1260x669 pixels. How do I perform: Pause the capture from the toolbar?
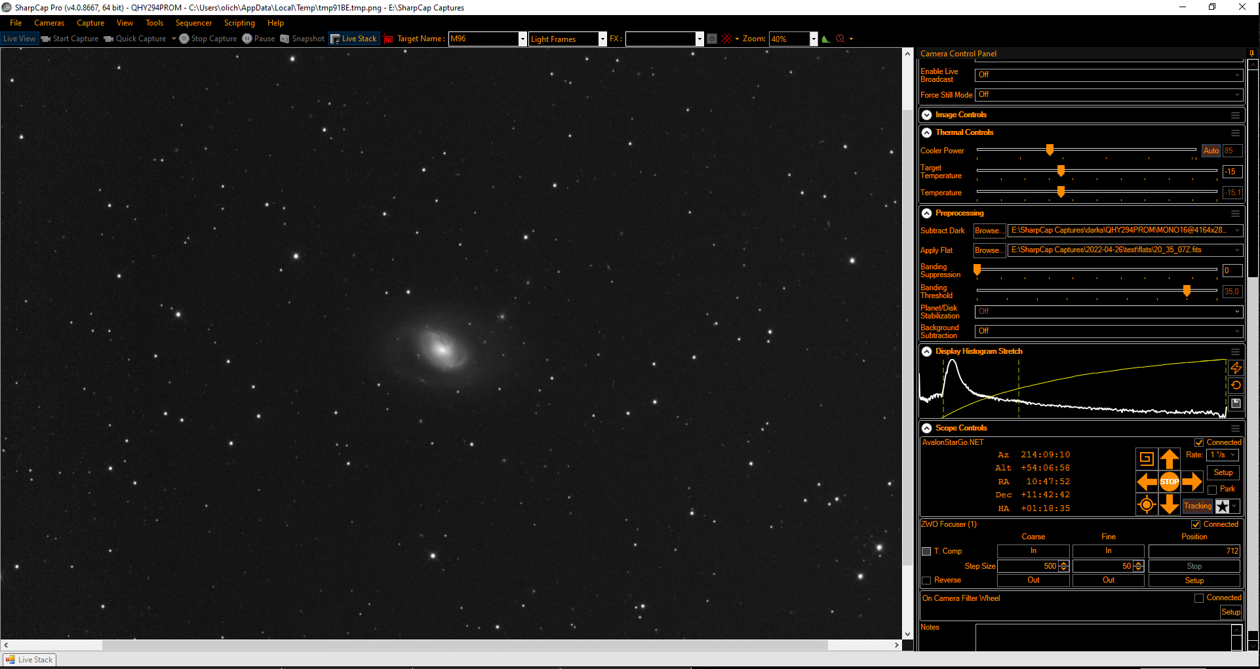258,39
